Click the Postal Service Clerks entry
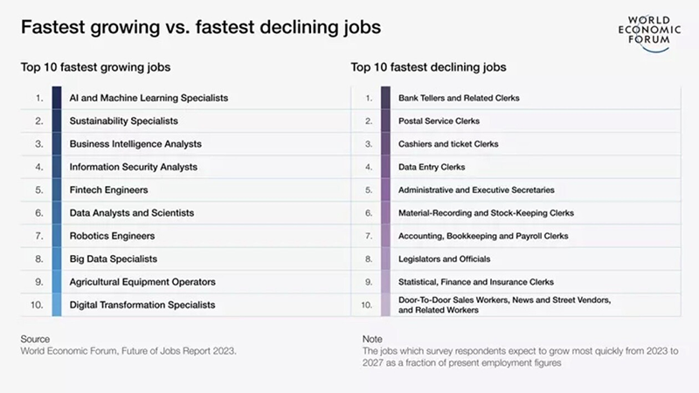The width and height of the screenshot is (699, 393). (439, 121)
